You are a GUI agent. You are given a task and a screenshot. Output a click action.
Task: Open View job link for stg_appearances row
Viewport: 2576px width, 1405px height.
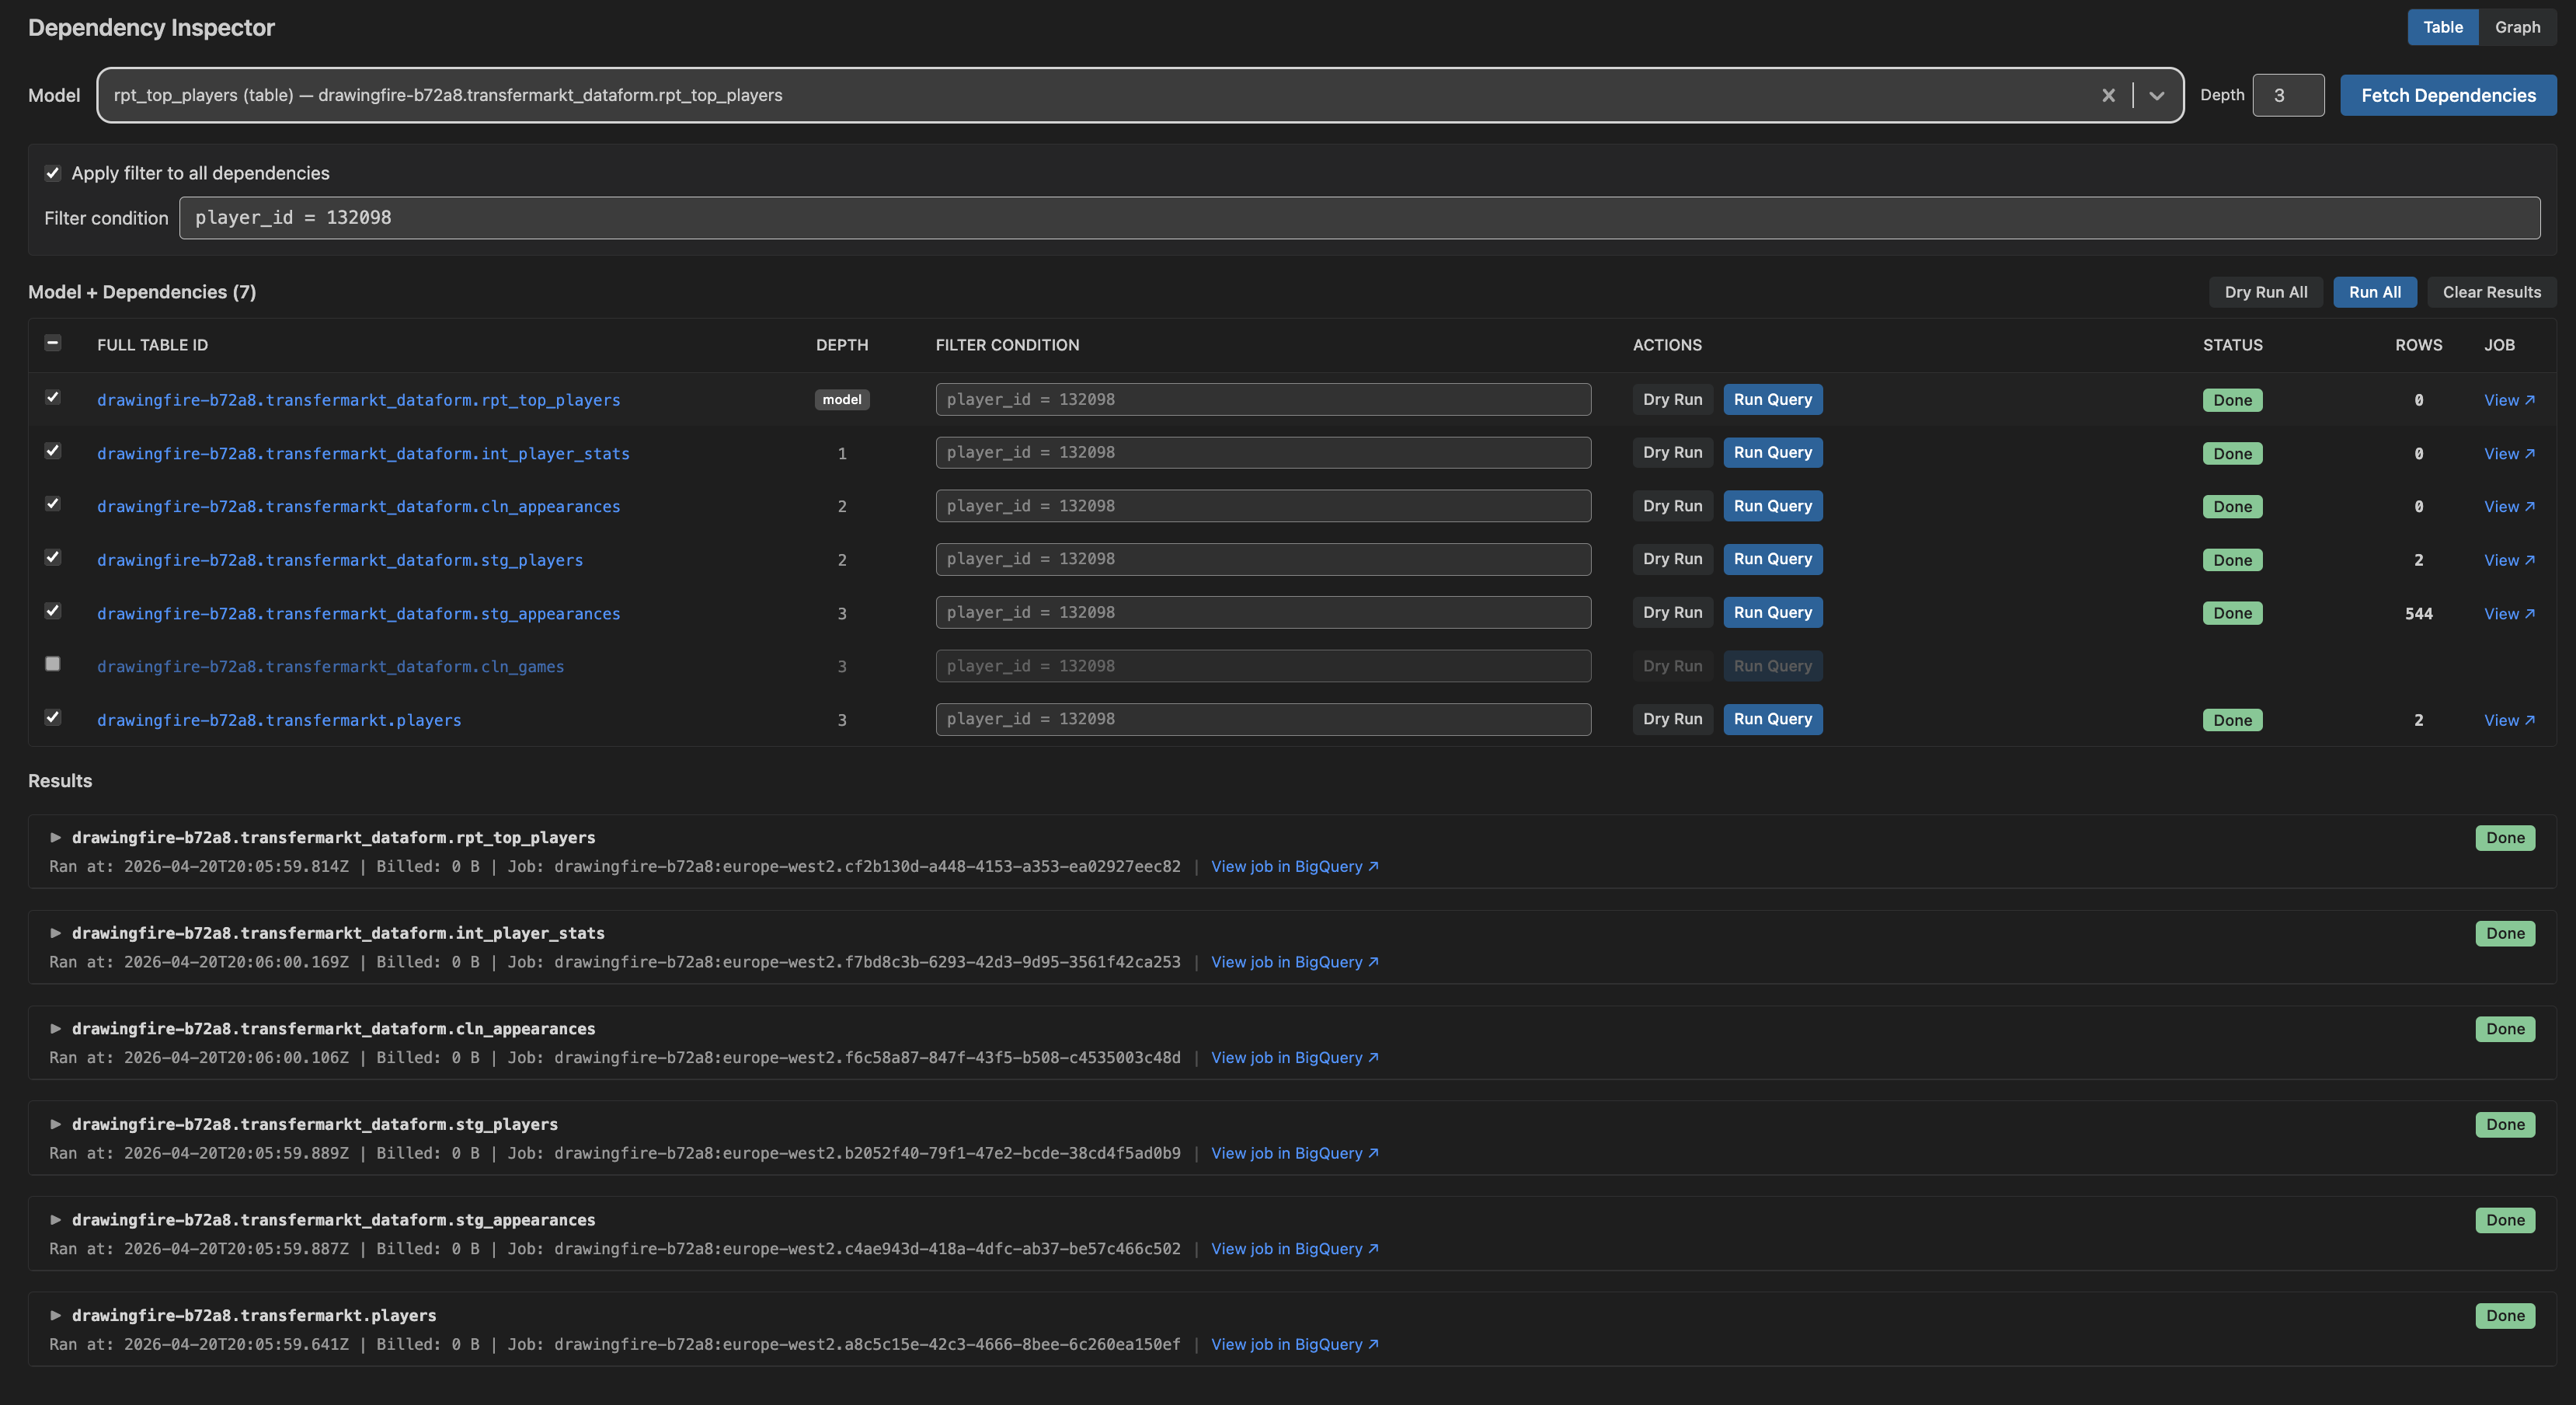coord(2509,614)
